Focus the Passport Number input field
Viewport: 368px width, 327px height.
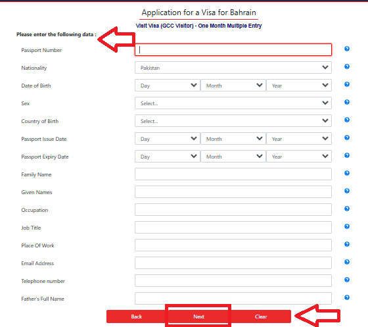pos(233,49)
